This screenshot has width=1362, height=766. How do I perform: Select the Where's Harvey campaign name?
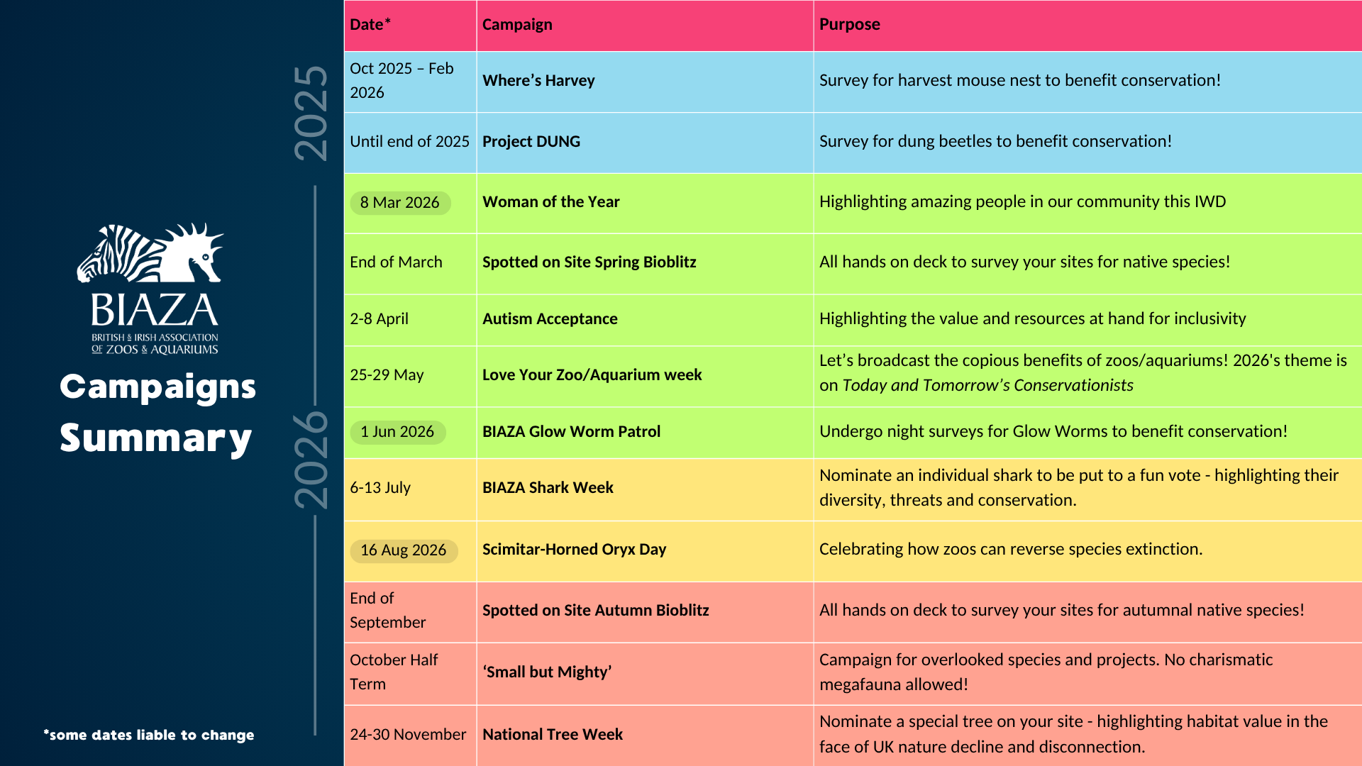(x=538, y=81)
